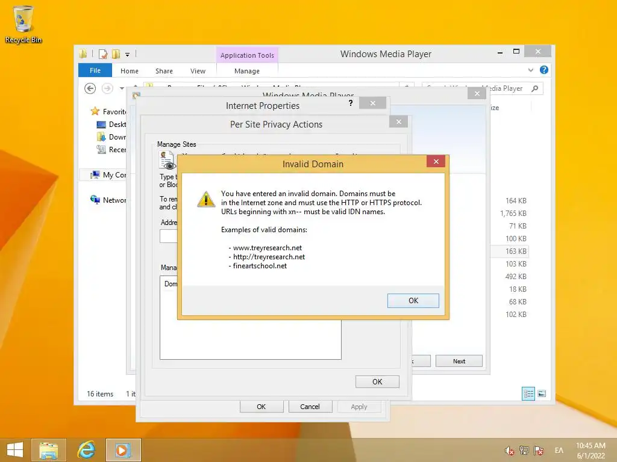Open the Recycle Bin desktop icon
Viewport: 617px width, 462px height.
pyautogui.click(x=23, y=23)
